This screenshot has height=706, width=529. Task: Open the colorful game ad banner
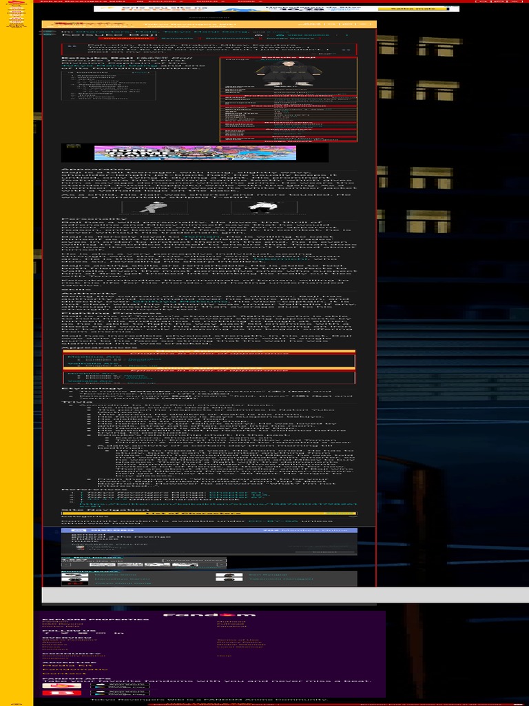click(x=195, y=152)
